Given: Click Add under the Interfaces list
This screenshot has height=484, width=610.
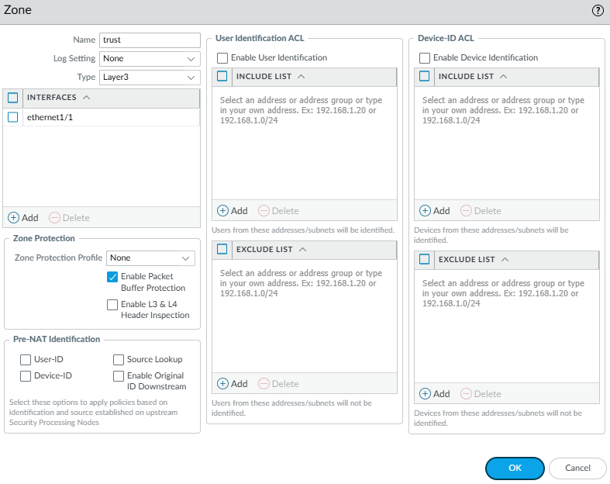Looking at the screenshot, I should [23, 218].
